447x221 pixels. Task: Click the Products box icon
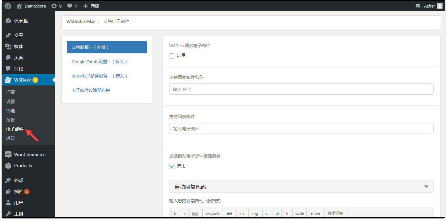pos(9,166)
